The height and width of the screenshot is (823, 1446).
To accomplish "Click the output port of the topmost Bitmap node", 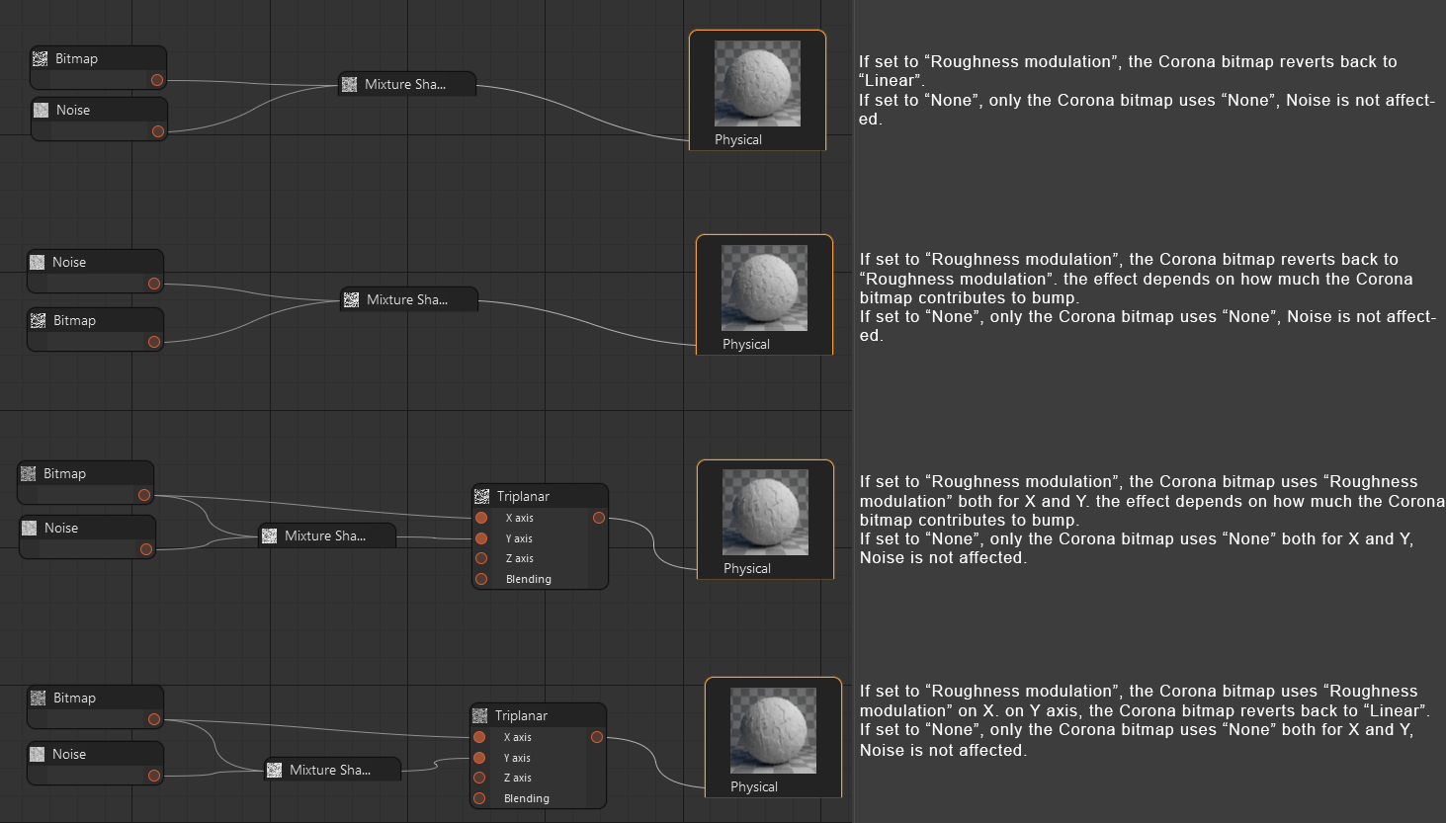I will click(157, 80).
